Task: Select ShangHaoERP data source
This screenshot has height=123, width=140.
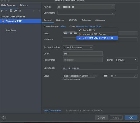Action: pos(21,21)
